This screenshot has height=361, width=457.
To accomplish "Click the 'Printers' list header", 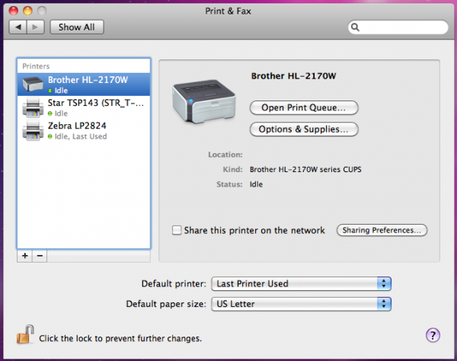I will [36, 66].
